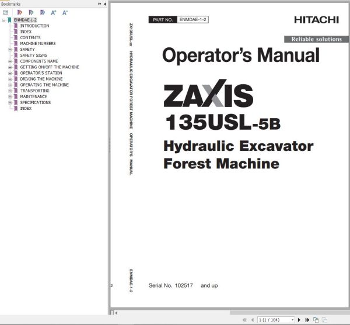Image resolution: width=350 pixels, height=325 pixels.
Task: Open the bookmark options list icon
Action: (5, 12)
